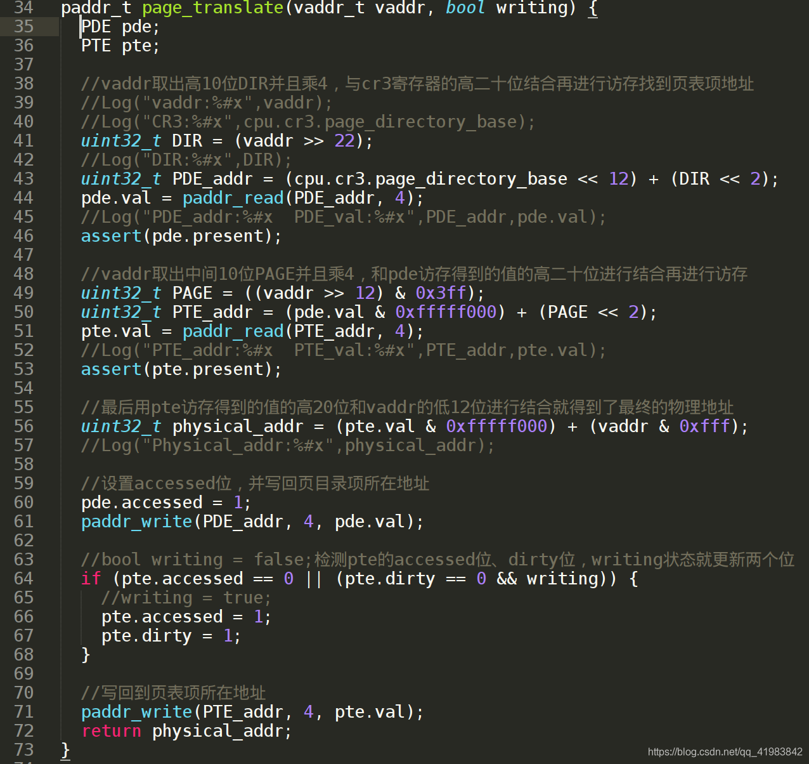Click the closing brace on line 68
The width and height of the screenshot is (809, 764).
pos(86,655)
